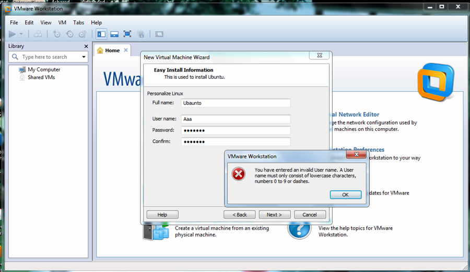Image resolution: width=470 pixels, height=272 pixels.
Task: Maximize the VMware Workstation window
Action: pyautogui.click(x=442, y=7)
